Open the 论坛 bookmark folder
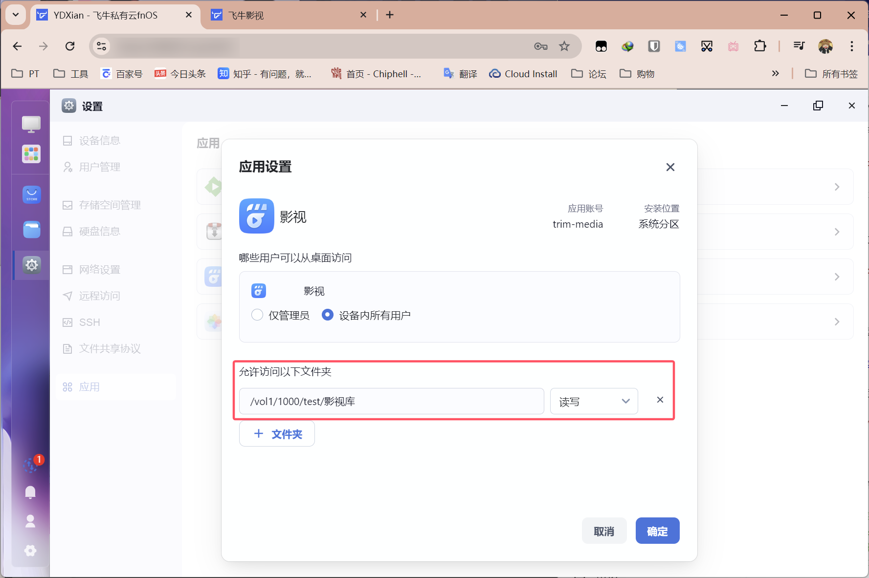The image size is (869, 578). click(x=589, y=74)
